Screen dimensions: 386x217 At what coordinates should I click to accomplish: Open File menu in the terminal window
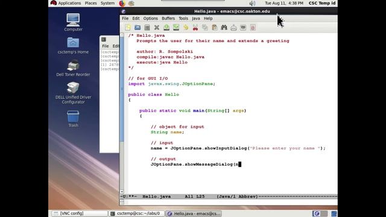[x=106, y=46]
